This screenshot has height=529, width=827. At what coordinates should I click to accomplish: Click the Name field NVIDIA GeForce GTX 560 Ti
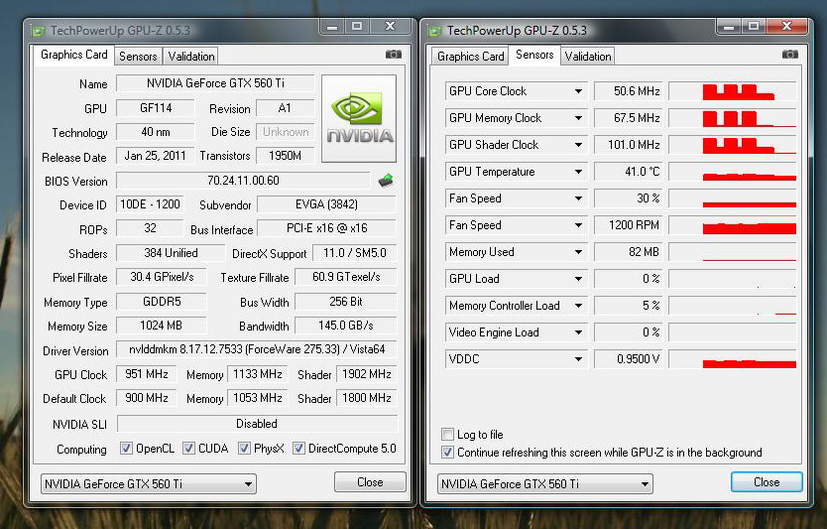215,83
